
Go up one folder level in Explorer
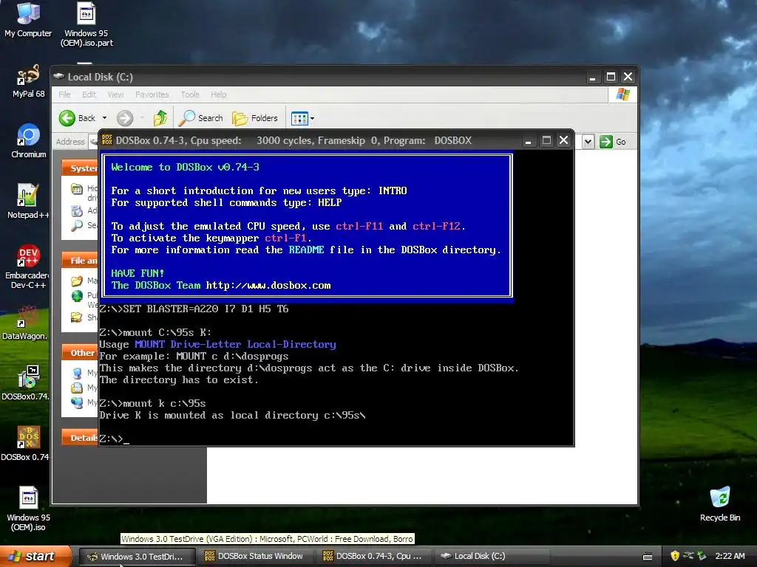pos(160,118)
